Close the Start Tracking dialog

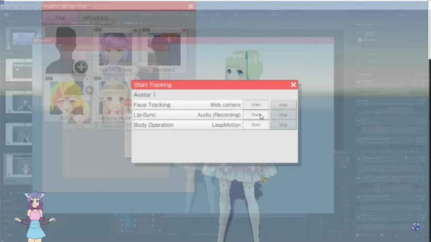(x=293, y=85)
